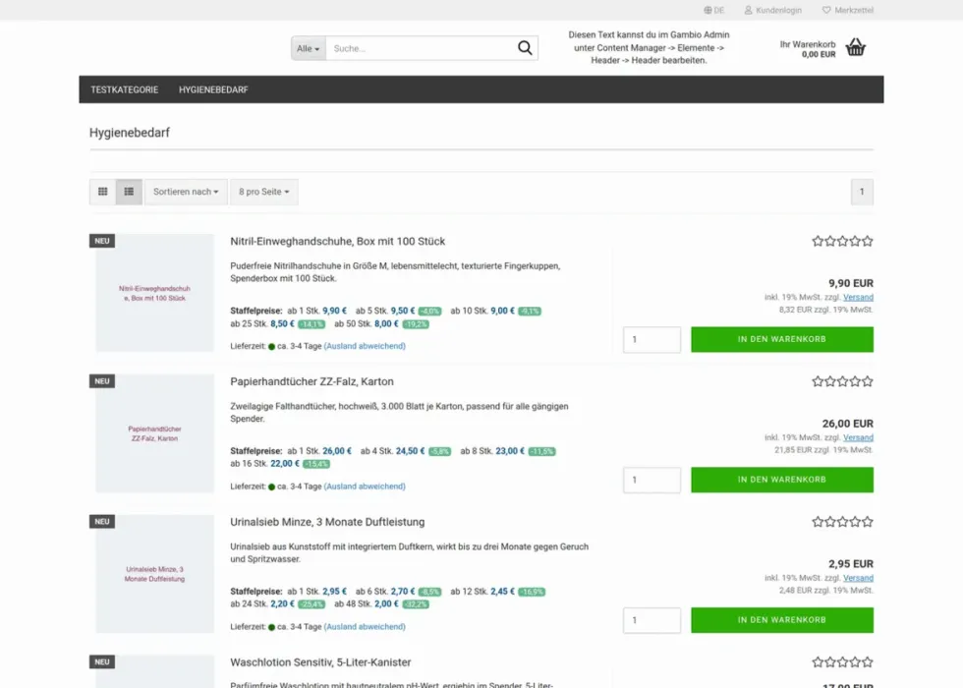Image resolution: width=963 pixels, height=688 pixels.
Task: Open the shopping basket icon
Action: click(x=855, y=47)
